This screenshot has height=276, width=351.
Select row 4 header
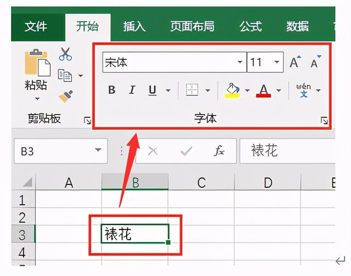coord(23,252)
